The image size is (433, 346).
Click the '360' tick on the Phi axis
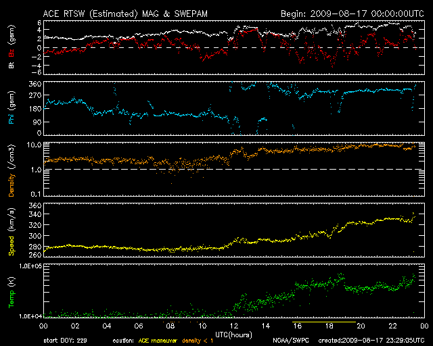(35, 84)
